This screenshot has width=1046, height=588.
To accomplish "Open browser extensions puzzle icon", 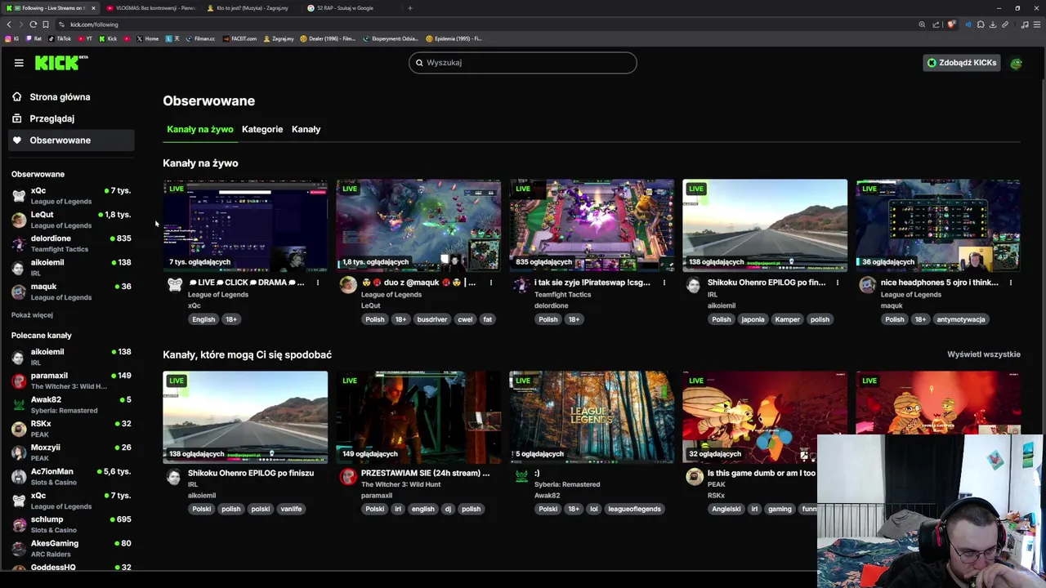I will click(981, 24).
